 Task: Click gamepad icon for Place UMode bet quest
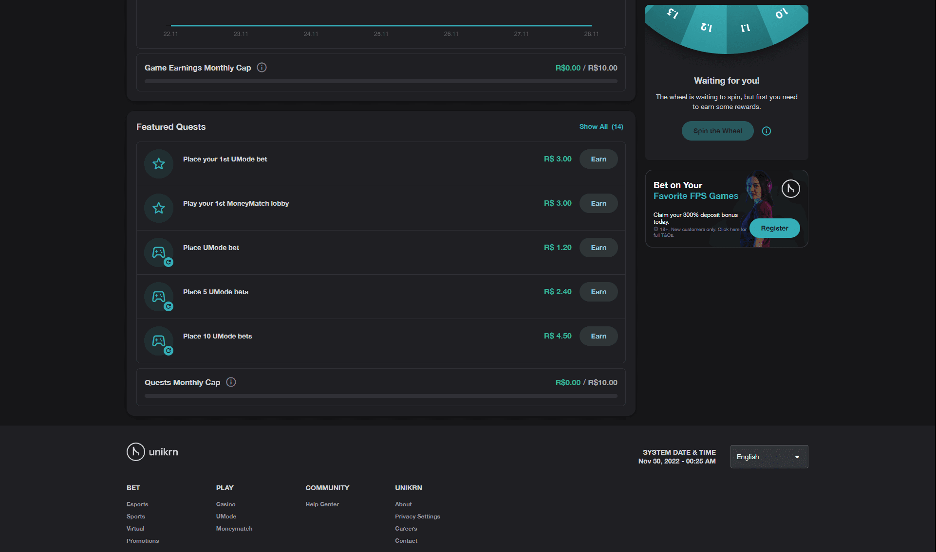pyautogui.click(x=159, y=252)
